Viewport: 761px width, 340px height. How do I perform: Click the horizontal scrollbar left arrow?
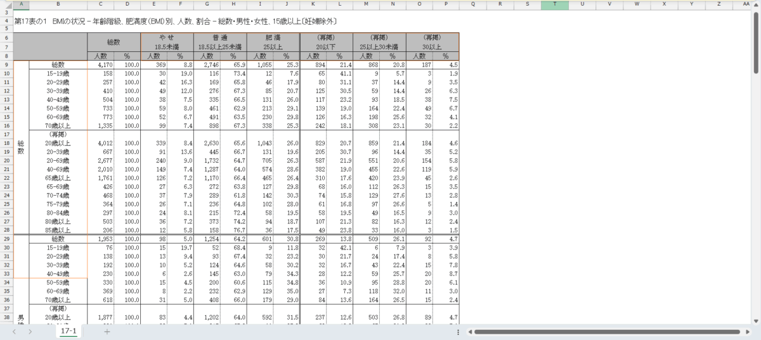(469, 332)
